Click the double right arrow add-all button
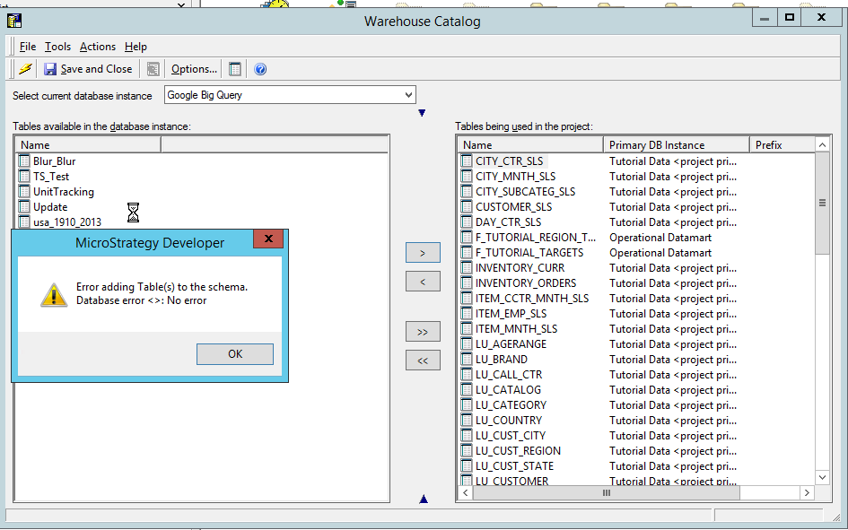This screenshot has width=848, height=530. pyautogui.click(x=423, y=332)
